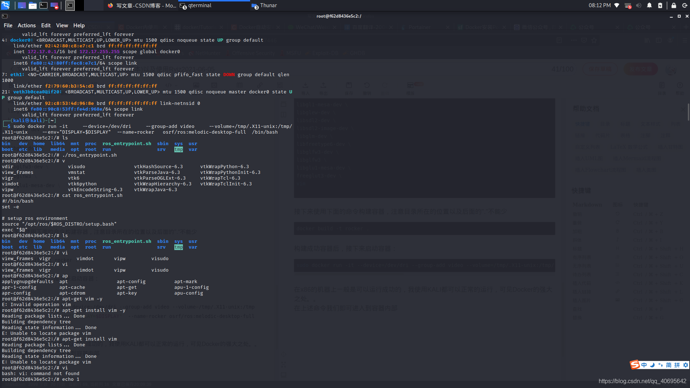Screen dimensions: 690x388
Task: Toggle Sogou punctuation mode button
Action: coord(661,365)
